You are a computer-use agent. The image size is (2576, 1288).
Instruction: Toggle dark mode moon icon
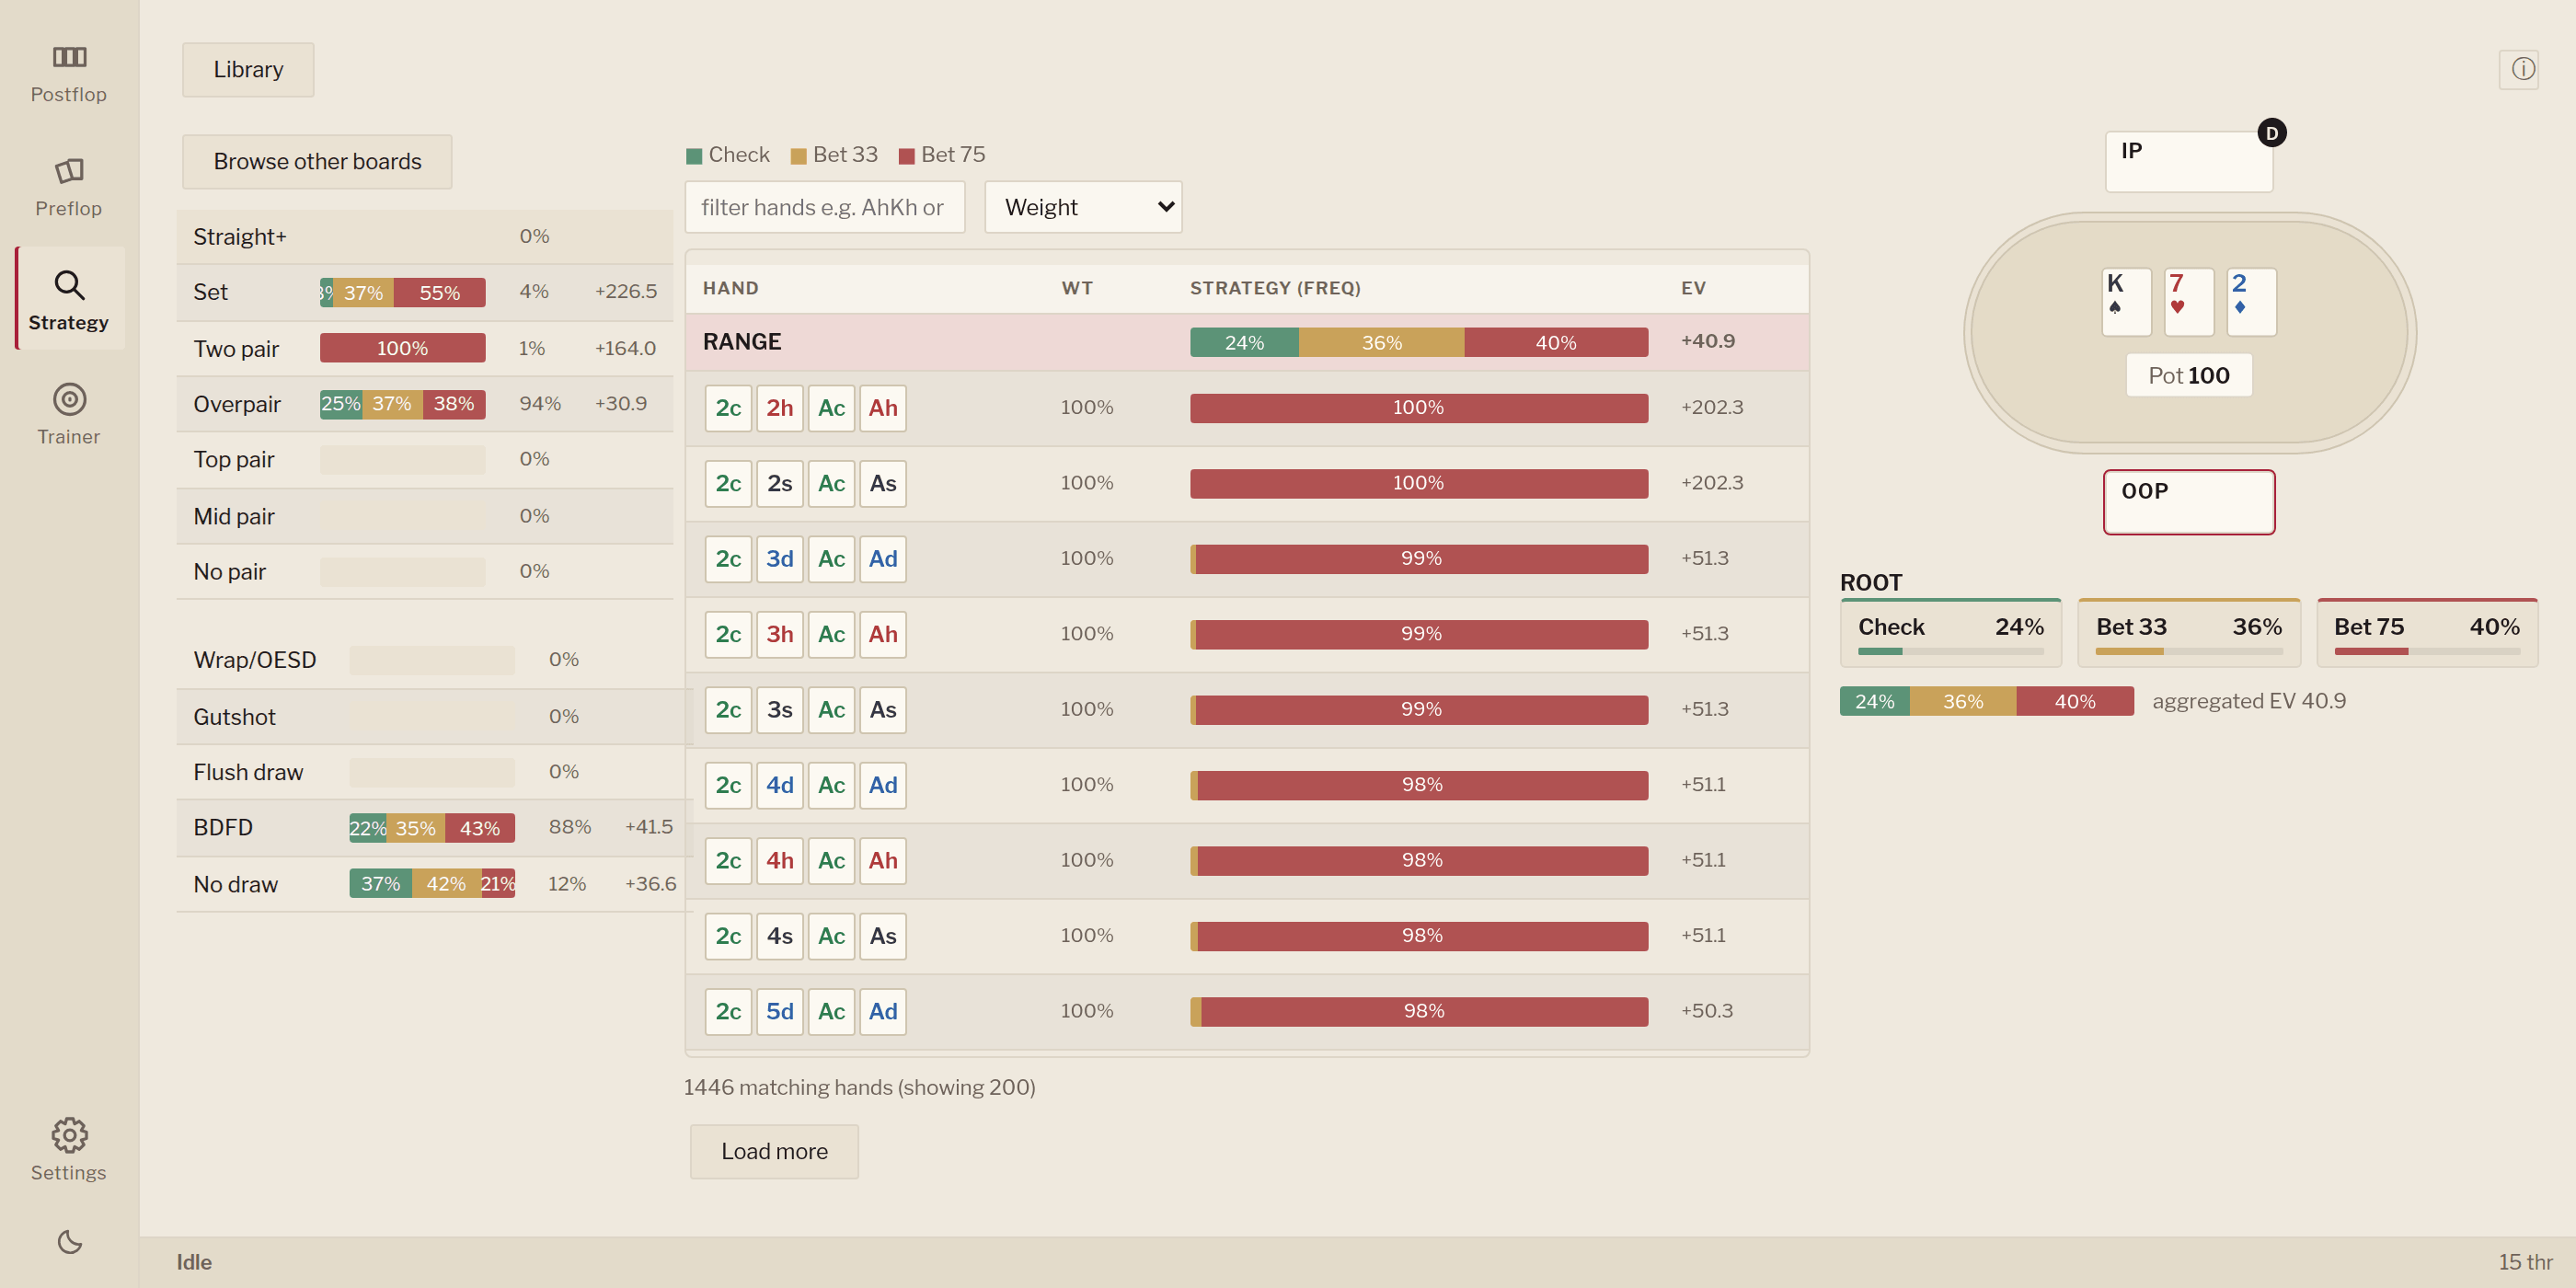69,1242
